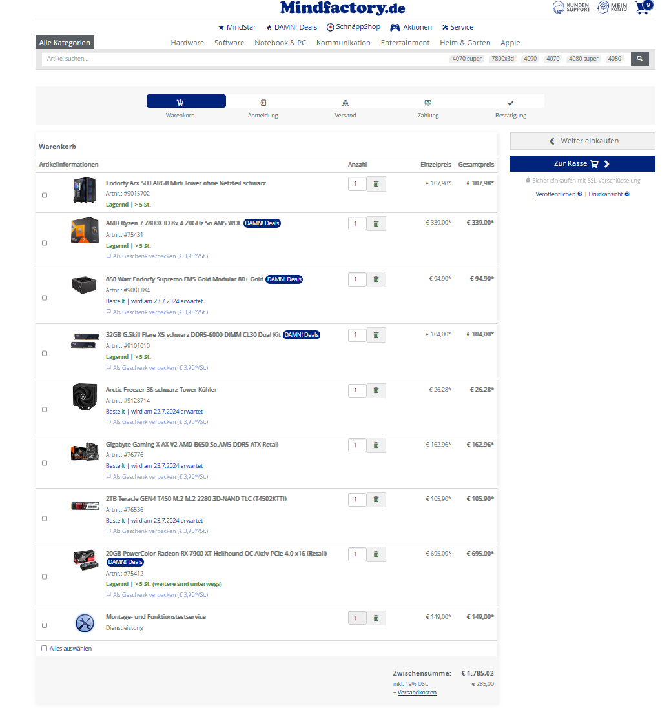Open the Kommunikation menu
Image resolution: width=669 pixels, height=708 pixels.
[x=344, y=43]
